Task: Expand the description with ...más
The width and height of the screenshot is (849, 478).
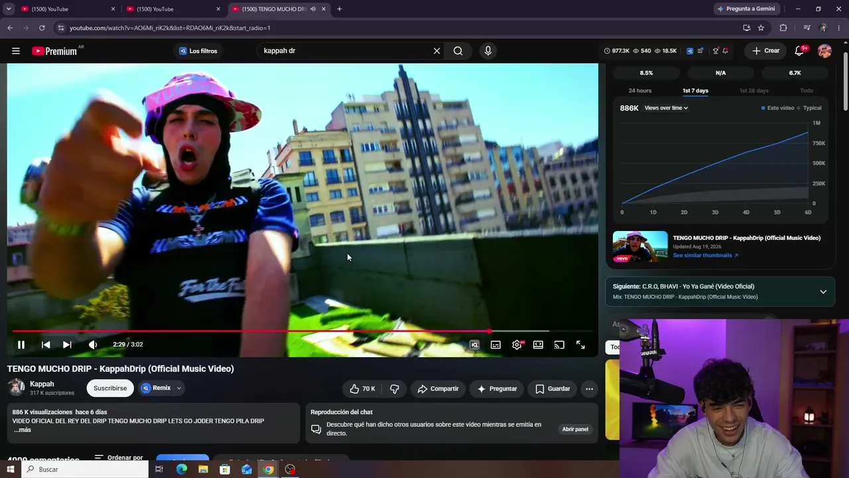Action: [x=23, y=430]
